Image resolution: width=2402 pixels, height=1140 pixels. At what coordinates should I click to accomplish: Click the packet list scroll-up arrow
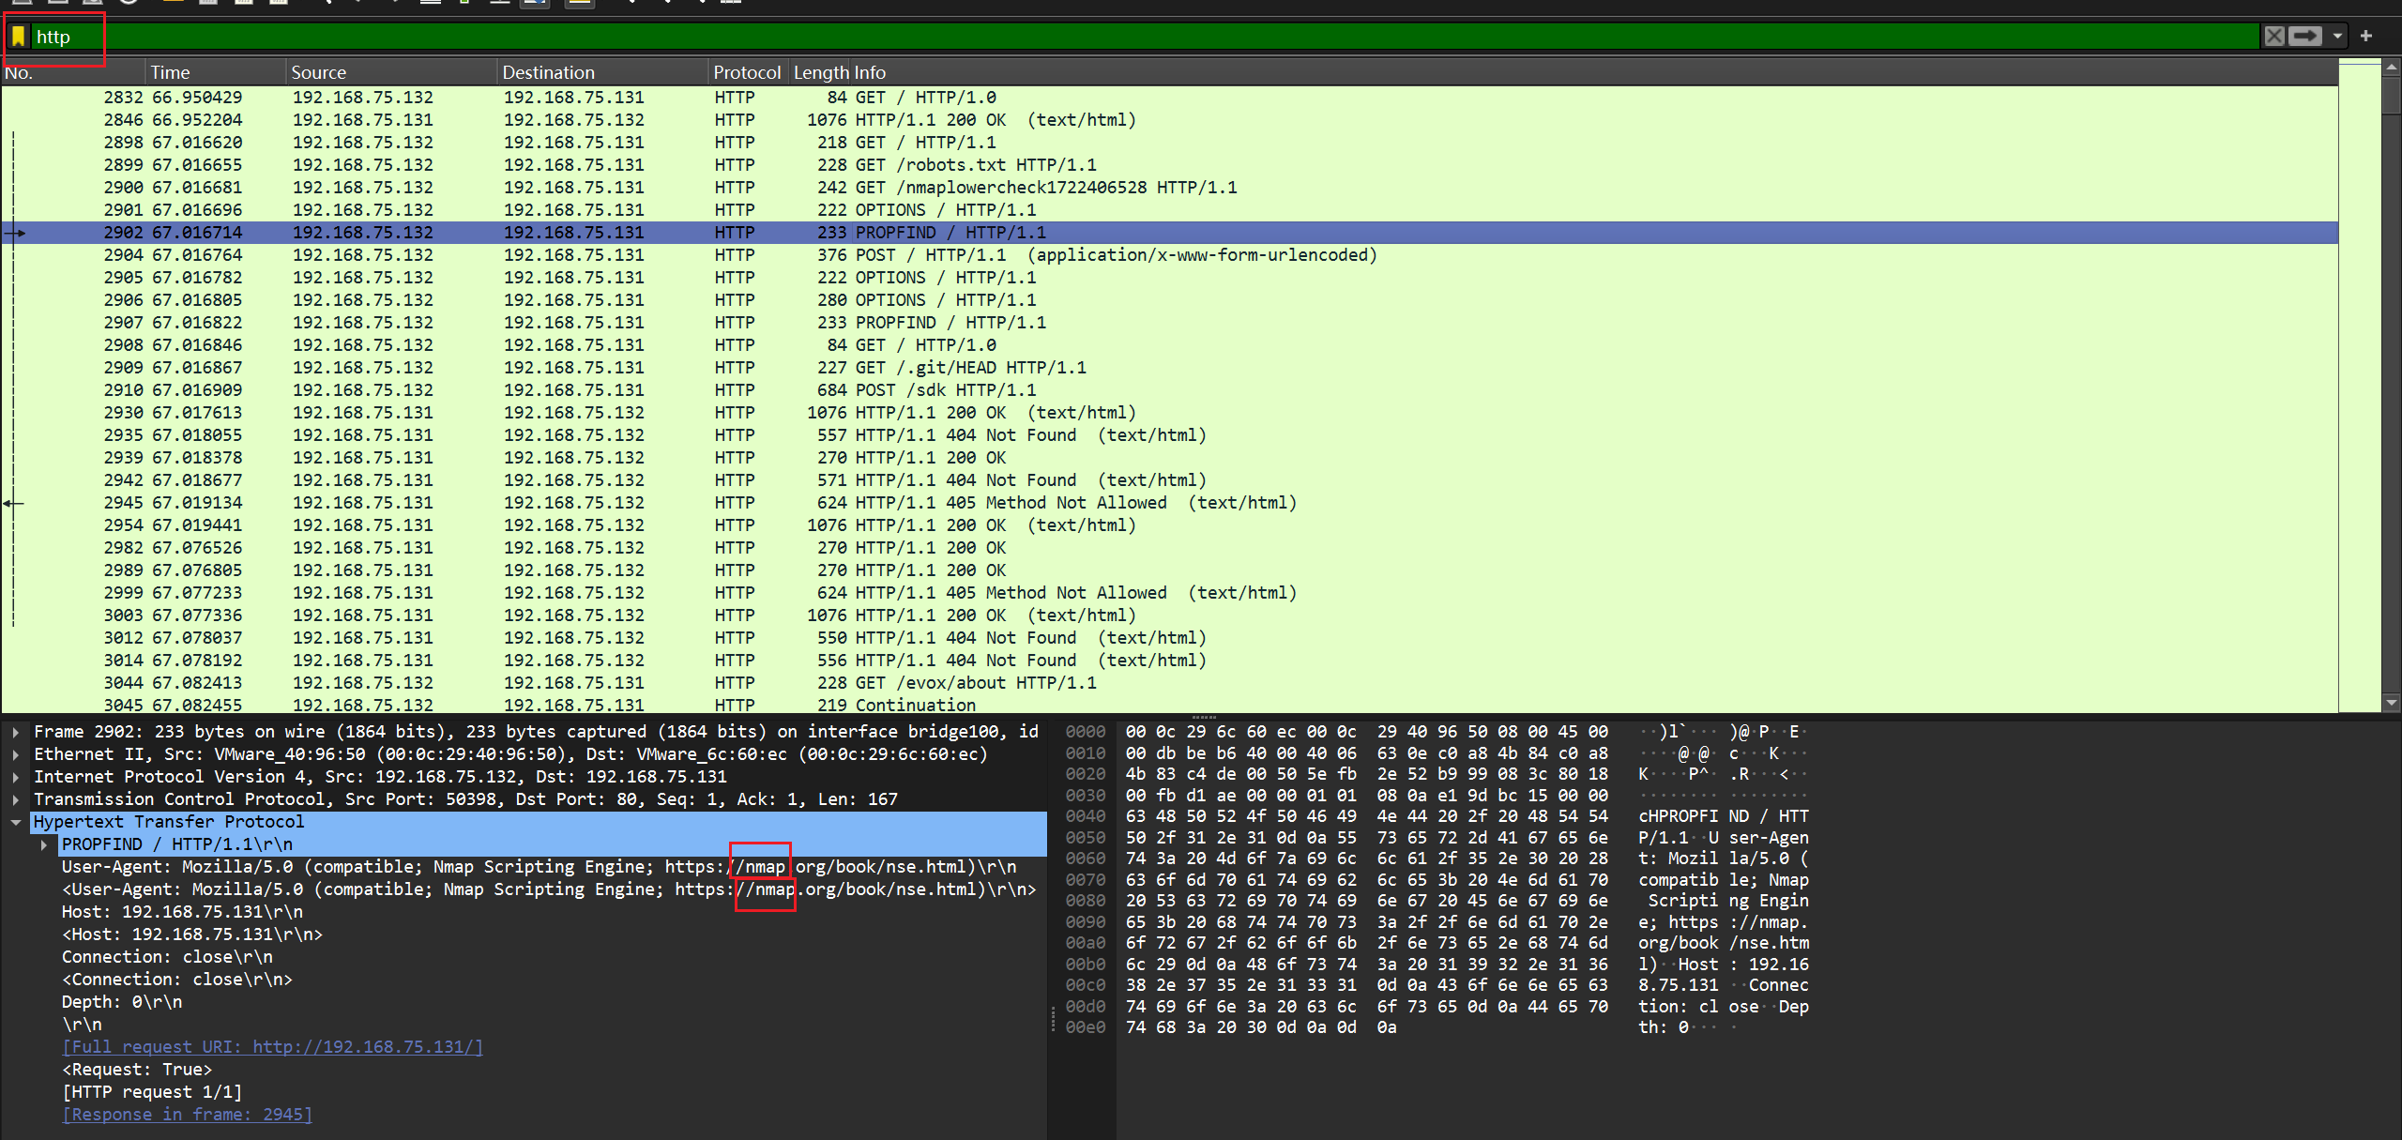[2391, 68]
